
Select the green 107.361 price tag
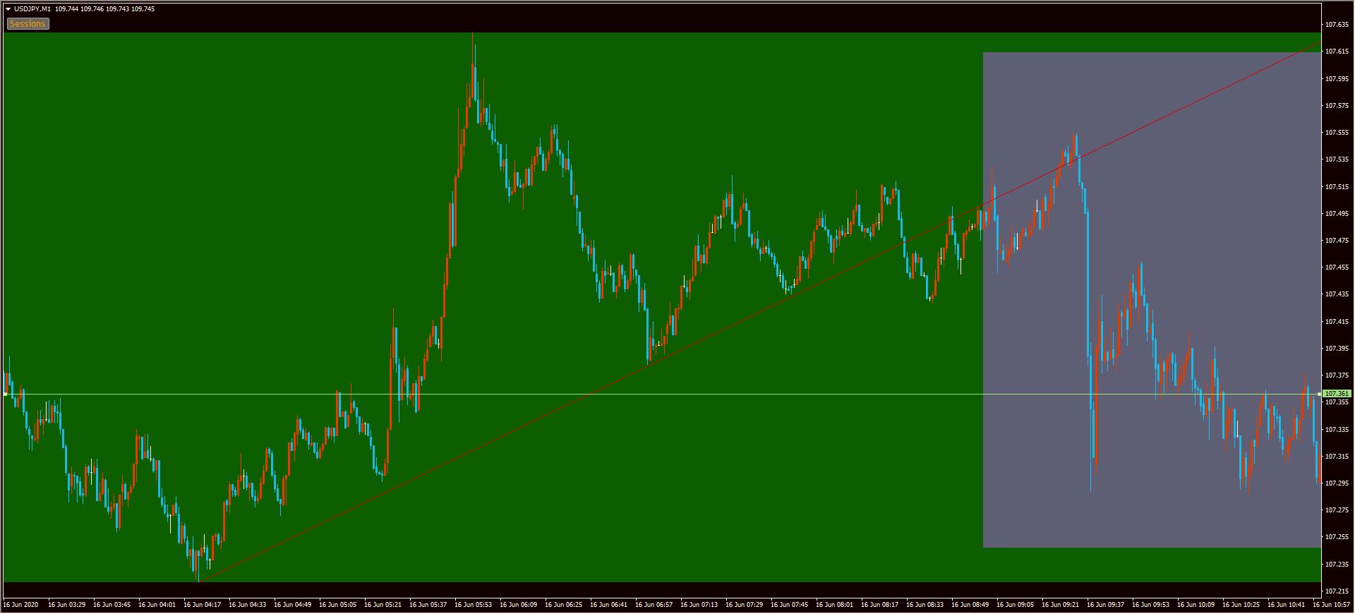(x=1337, y=394)
